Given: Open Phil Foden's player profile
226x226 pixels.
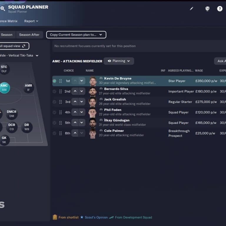Looking at the screenshot, I should (113, 110).
